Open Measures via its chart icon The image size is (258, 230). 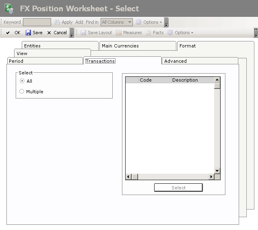tap(119, 33)
